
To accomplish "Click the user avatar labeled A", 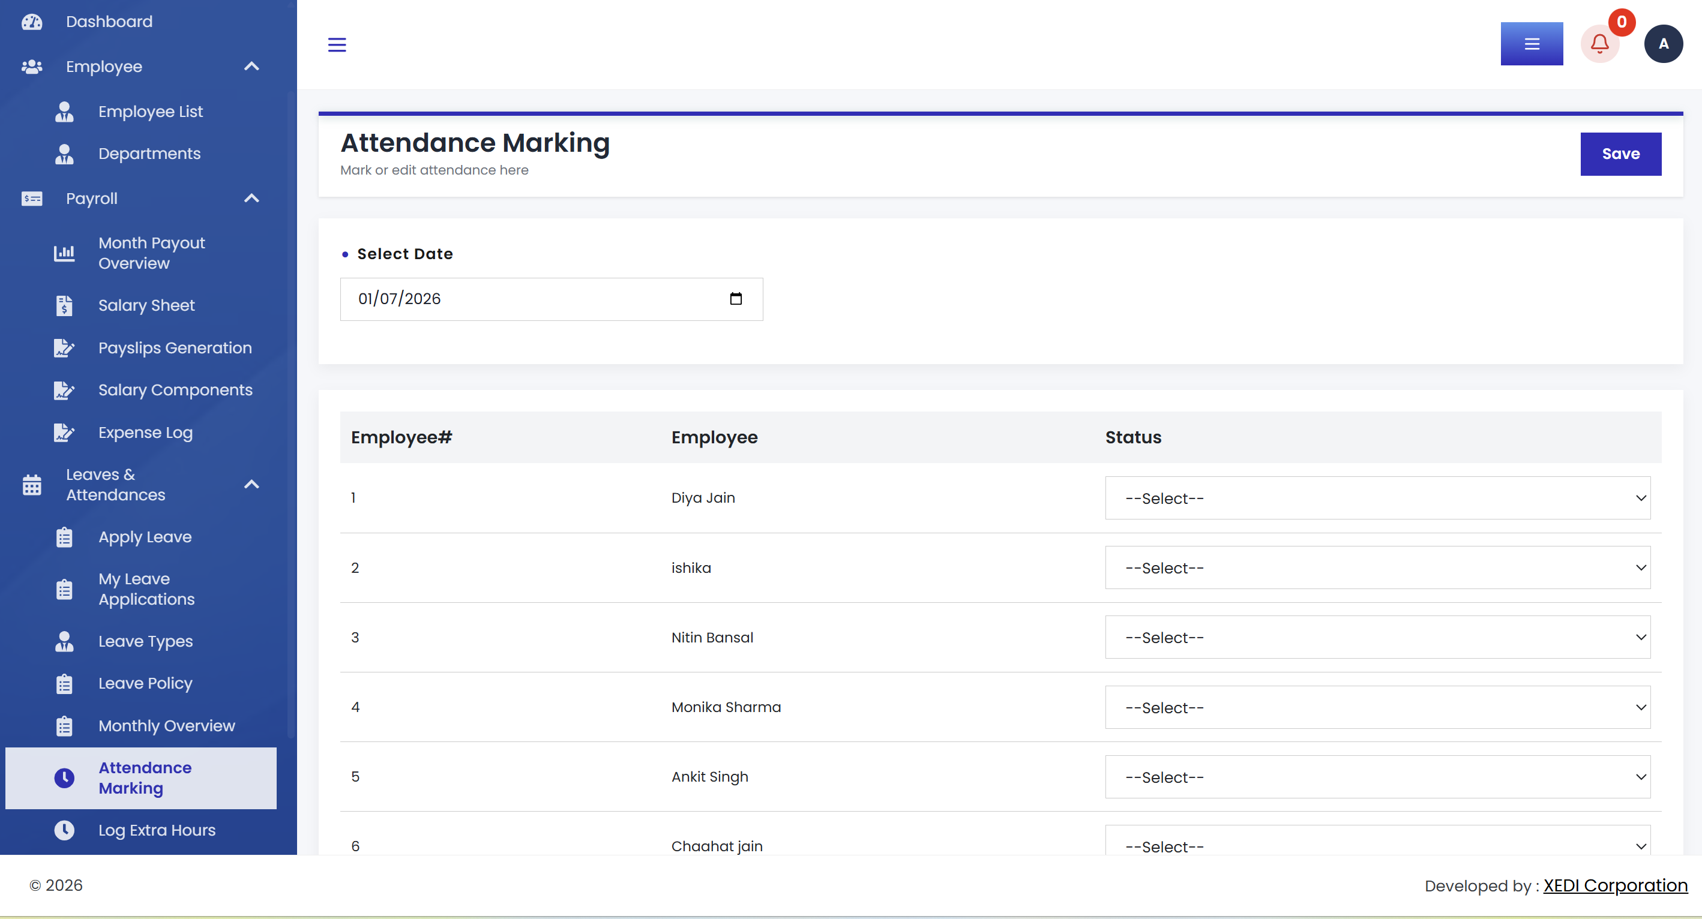I will click(1663, 44).
